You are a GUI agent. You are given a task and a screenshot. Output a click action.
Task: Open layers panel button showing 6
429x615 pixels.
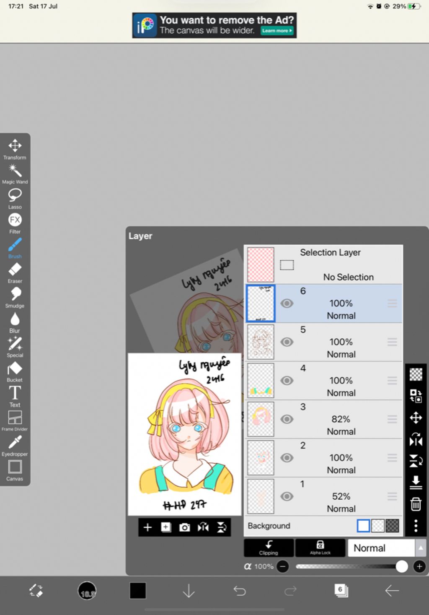point(341,591)
